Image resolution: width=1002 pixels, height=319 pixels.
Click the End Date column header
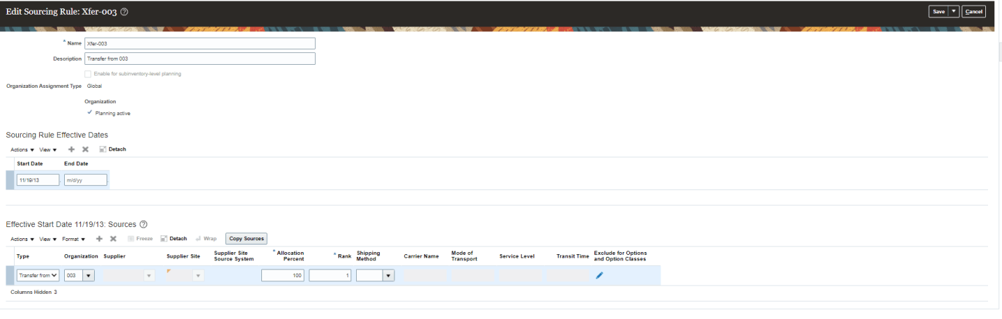pos(76,164)
